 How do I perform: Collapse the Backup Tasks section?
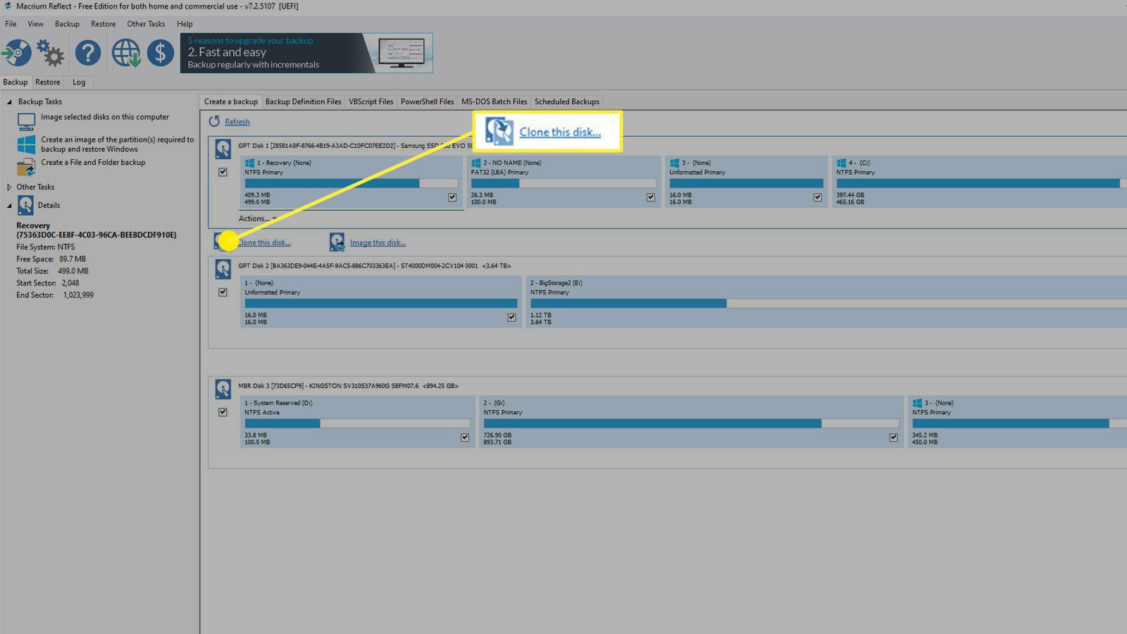pos(9,102)
